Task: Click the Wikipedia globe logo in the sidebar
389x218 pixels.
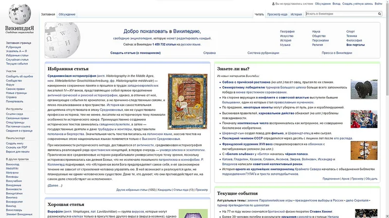Action: (19, 14)
